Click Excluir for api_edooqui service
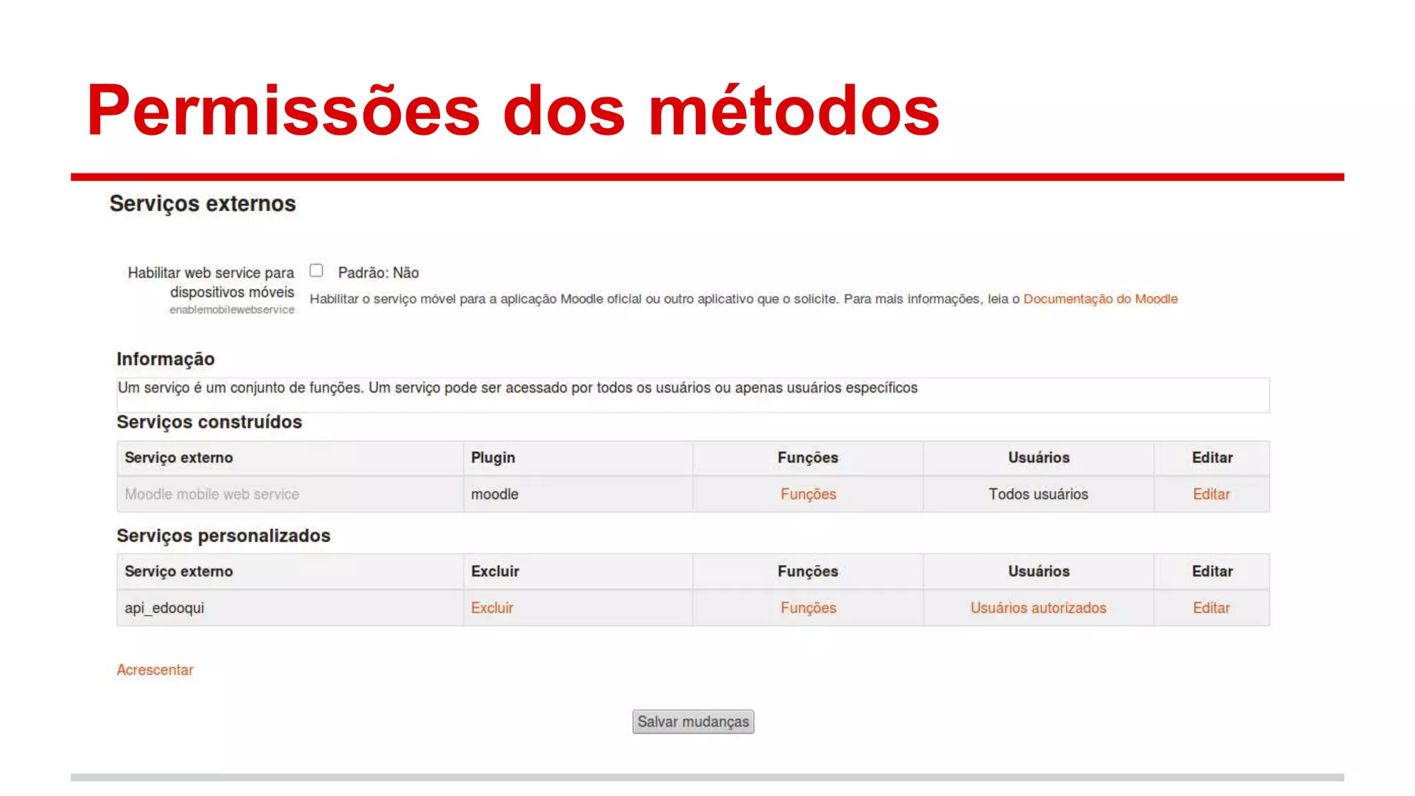This screenshot has height=796, width=1415. [492, 608]
